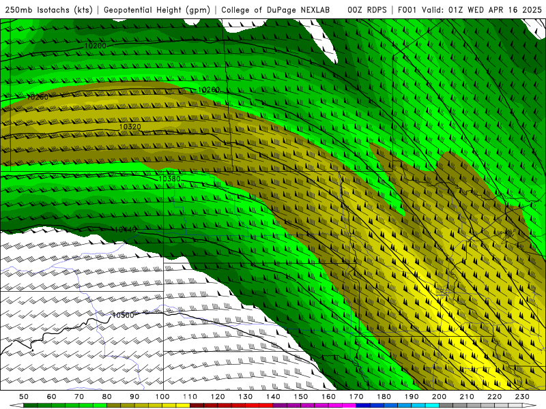Click the 200 label on color scale
The height and width of the screenshot is (409, 546).
pyautogui.click(x=439, y=397)
